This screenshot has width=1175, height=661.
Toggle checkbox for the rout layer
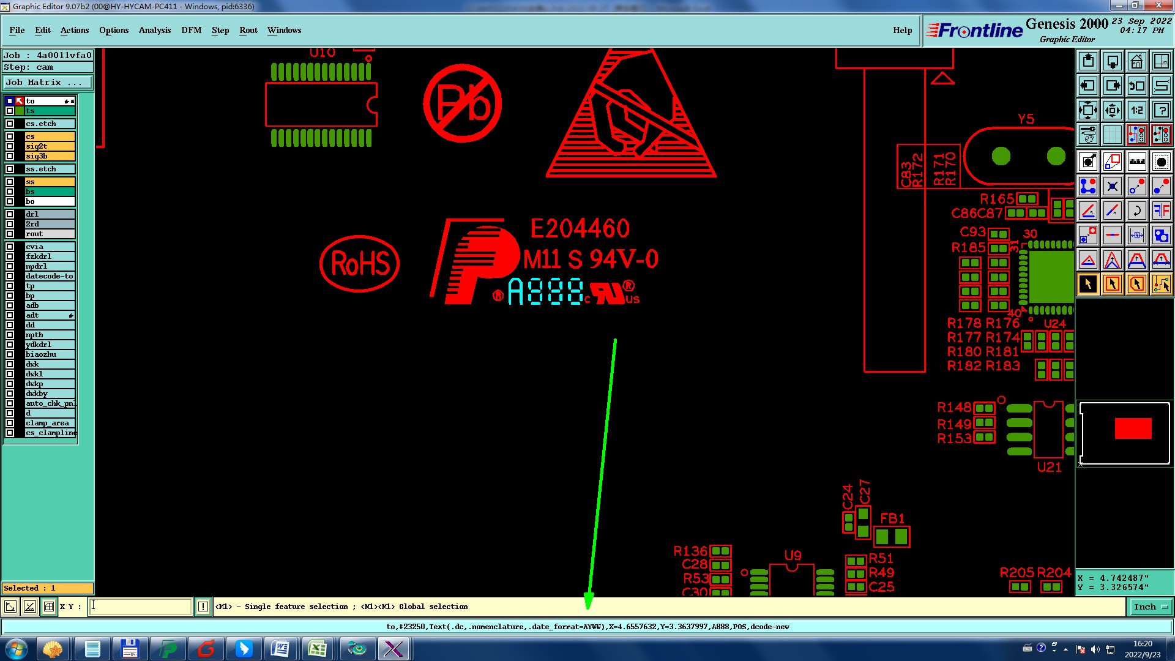click(10, 234)
